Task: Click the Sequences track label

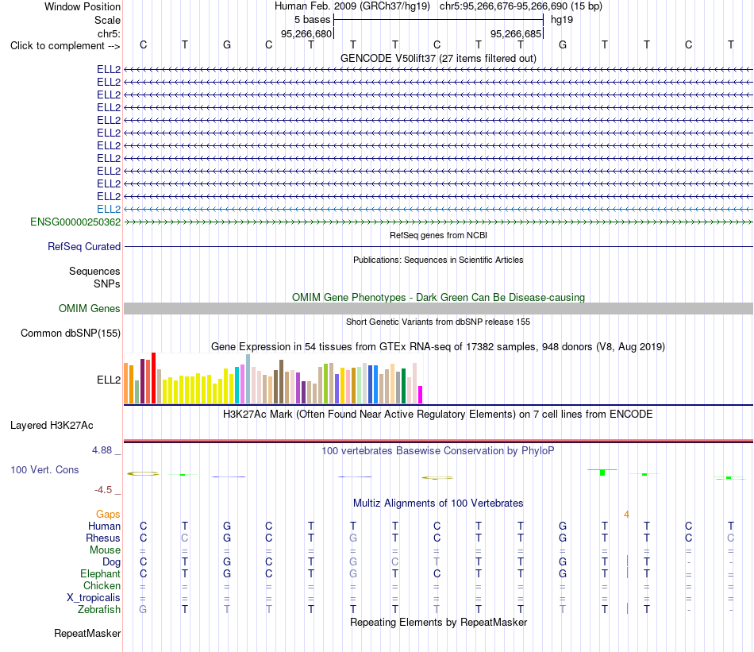Action: [x=94, y=271]
